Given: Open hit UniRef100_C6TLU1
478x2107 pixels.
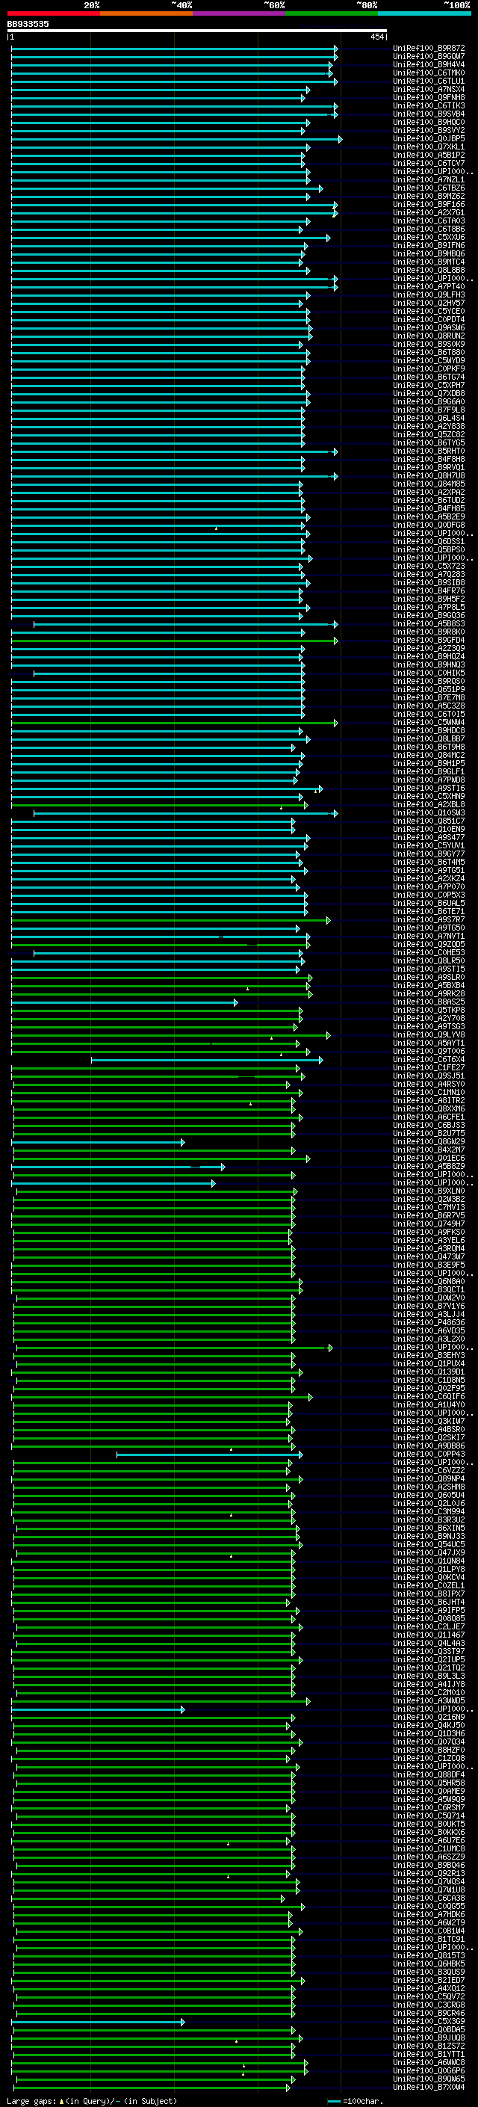Looking at the screenshot, I should [x=429, y=81].
